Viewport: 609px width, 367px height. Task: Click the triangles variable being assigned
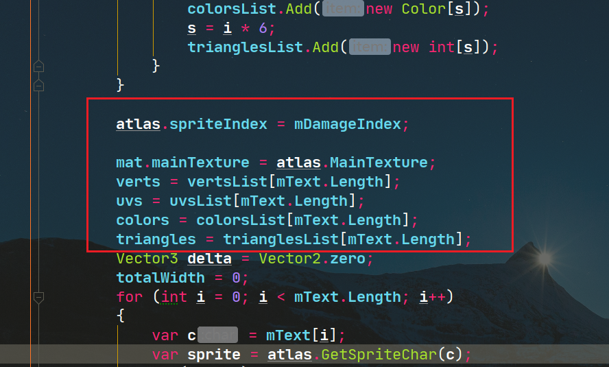156,239
